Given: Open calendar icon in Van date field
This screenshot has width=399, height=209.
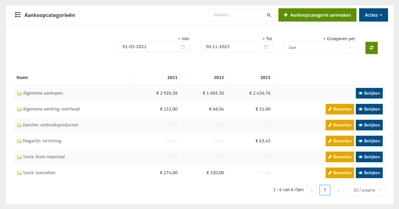Looking at the screenshot, I should (x=183, y=47).
